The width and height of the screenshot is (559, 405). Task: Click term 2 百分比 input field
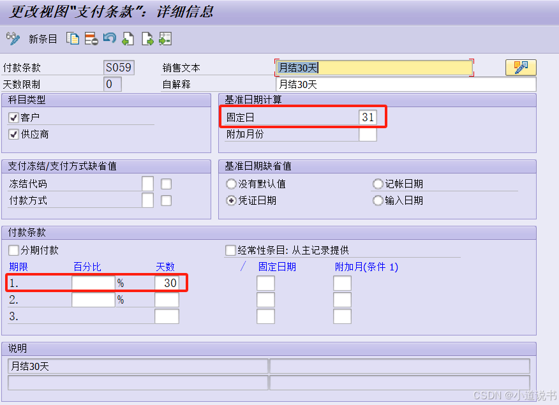click(x=93, y=300)
